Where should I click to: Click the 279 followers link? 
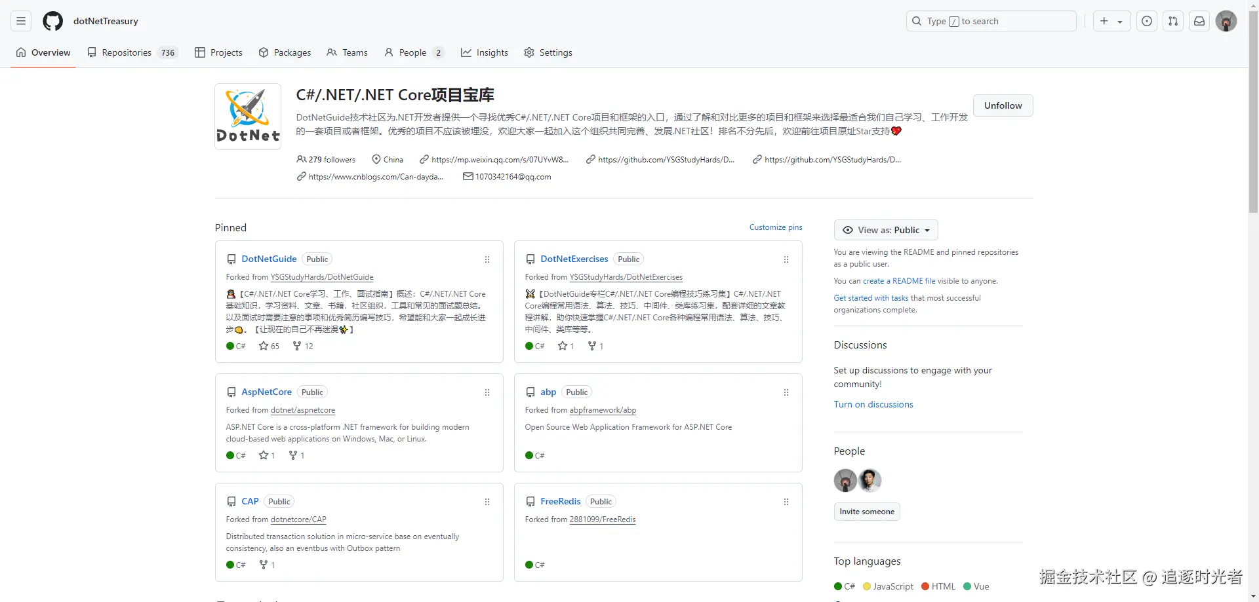(326, 159)
